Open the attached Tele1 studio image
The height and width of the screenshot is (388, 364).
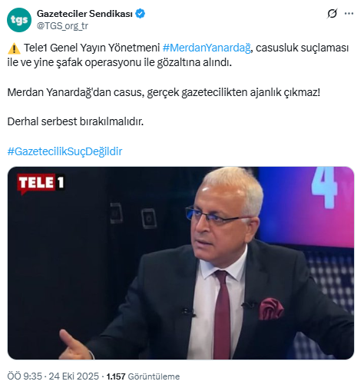point(180,263)
